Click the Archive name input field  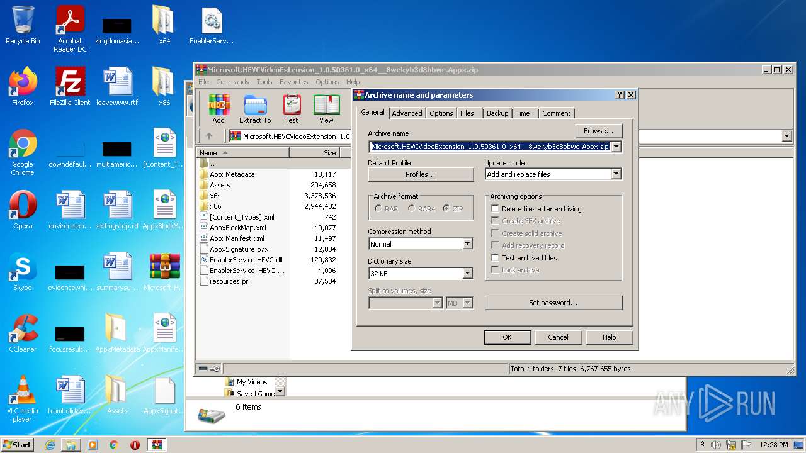click(490, 147)
